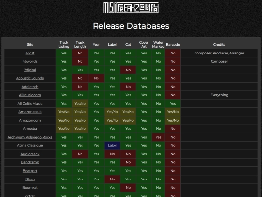Image resolution: width=262 pixels, height=197 pixels.
Task: Click the Cover Art column header
Action: tap(144, 45)
